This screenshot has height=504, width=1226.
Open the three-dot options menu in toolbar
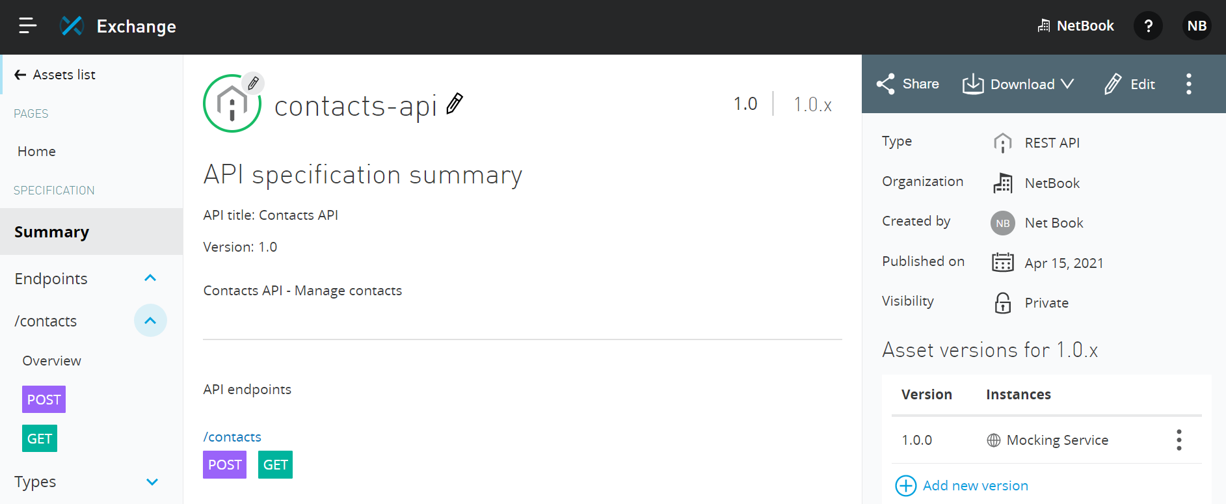(x=1188, y=84)
